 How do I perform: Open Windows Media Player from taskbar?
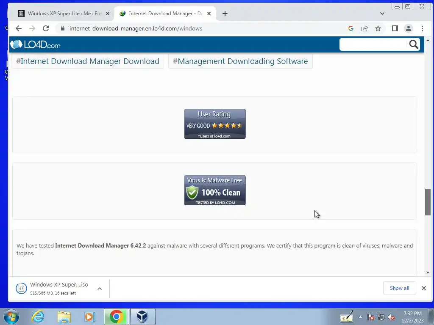coord(89,317)
